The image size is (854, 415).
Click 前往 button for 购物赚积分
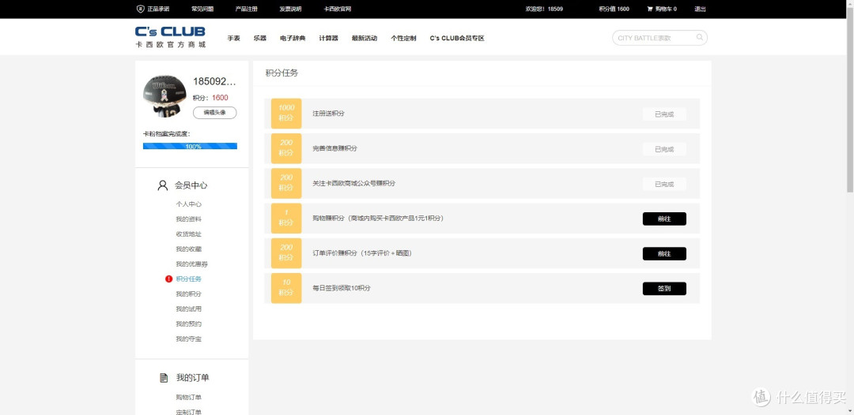tap(664, 219)
